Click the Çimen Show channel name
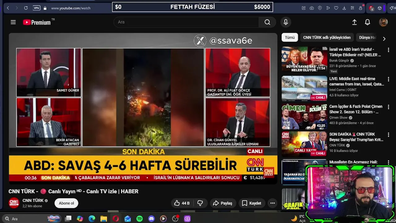396x223 pixels. (338, 118)
